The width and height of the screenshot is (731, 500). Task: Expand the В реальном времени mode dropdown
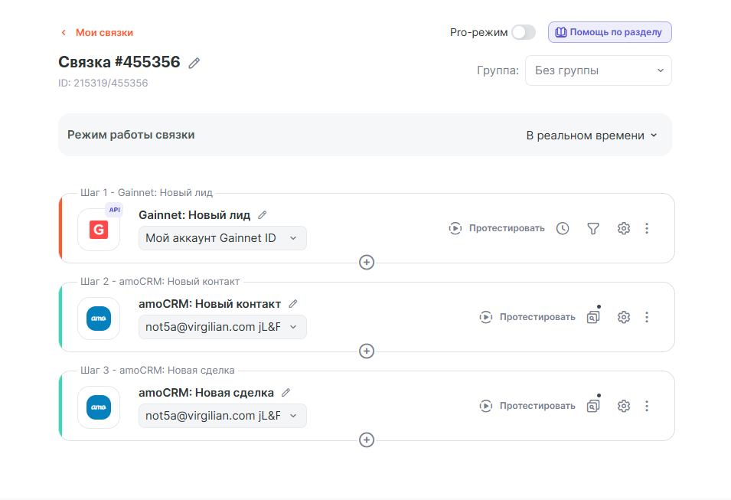[591, 135]
